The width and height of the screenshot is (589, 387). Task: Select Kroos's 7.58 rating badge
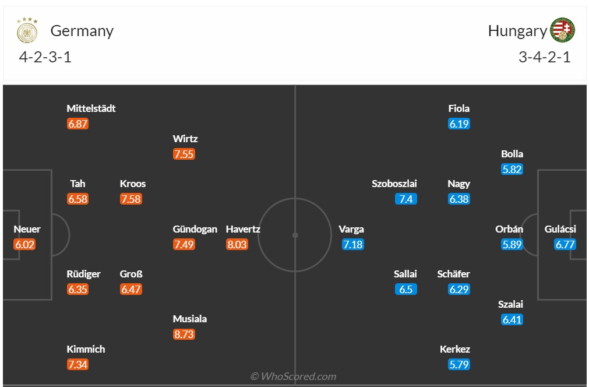coord(131,199)
